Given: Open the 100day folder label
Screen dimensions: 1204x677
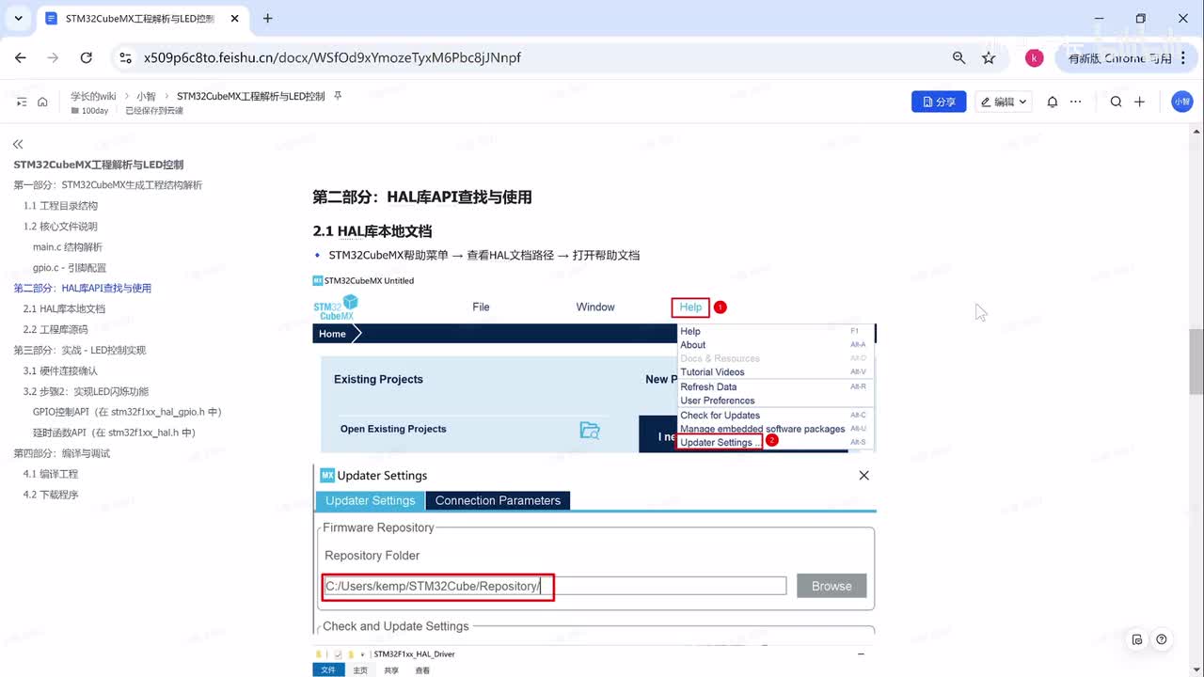Looking at the screenshot, I should tap(89, 111).
